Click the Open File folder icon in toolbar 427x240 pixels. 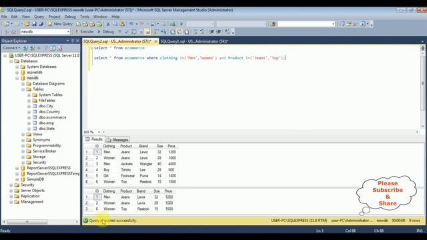click(x=27, y=24)
